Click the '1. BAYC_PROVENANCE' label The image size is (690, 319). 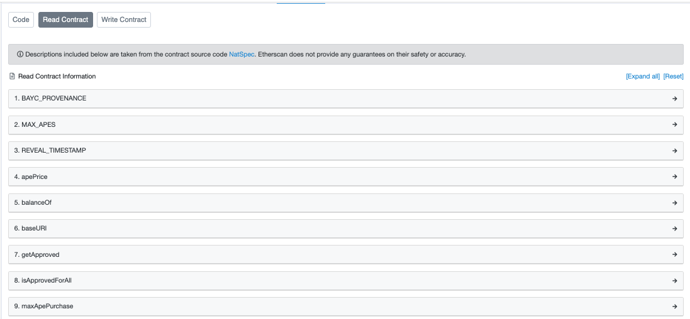50,99
